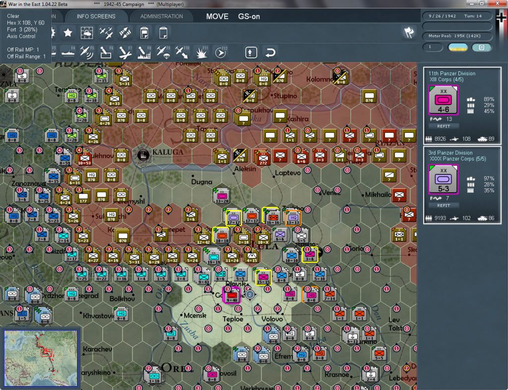Select the F9 air transport parachute mode

163,53
